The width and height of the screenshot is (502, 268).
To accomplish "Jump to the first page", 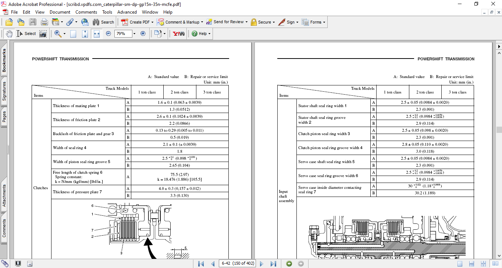I will [x=201, y=264].
